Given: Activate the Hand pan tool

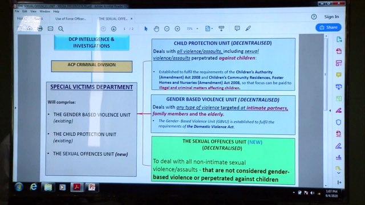Looking at the screenshot, I should coord(156,28).
